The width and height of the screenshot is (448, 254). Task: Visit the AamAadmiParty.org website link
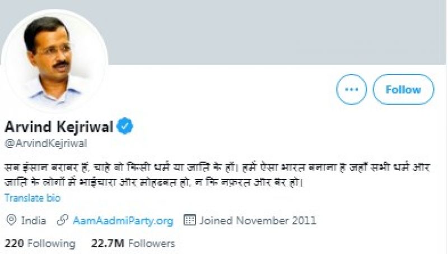click(123, 220)
